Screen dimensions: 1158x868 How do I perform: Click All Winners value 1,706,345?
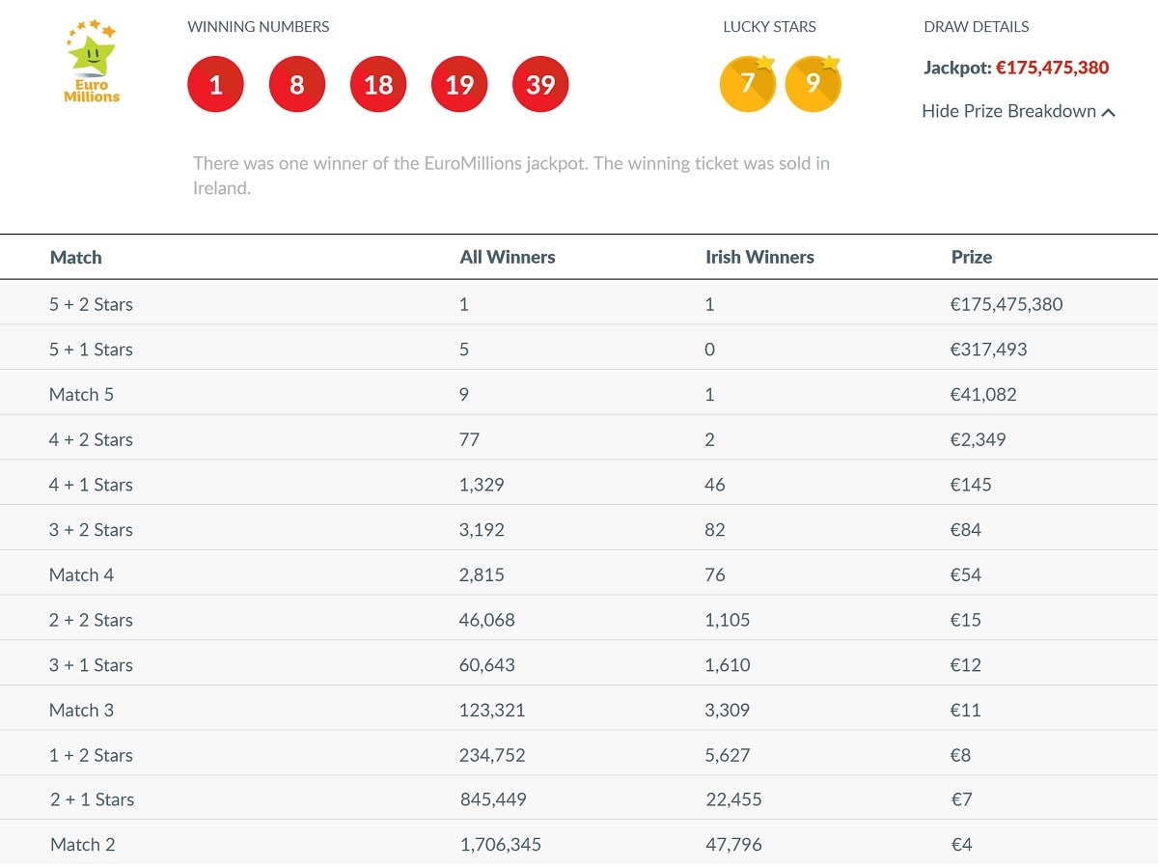(501, 845)
